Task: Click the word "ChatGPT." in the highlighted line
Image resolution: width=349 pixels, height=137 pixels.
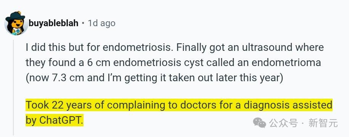Action: tap(61, 120)
